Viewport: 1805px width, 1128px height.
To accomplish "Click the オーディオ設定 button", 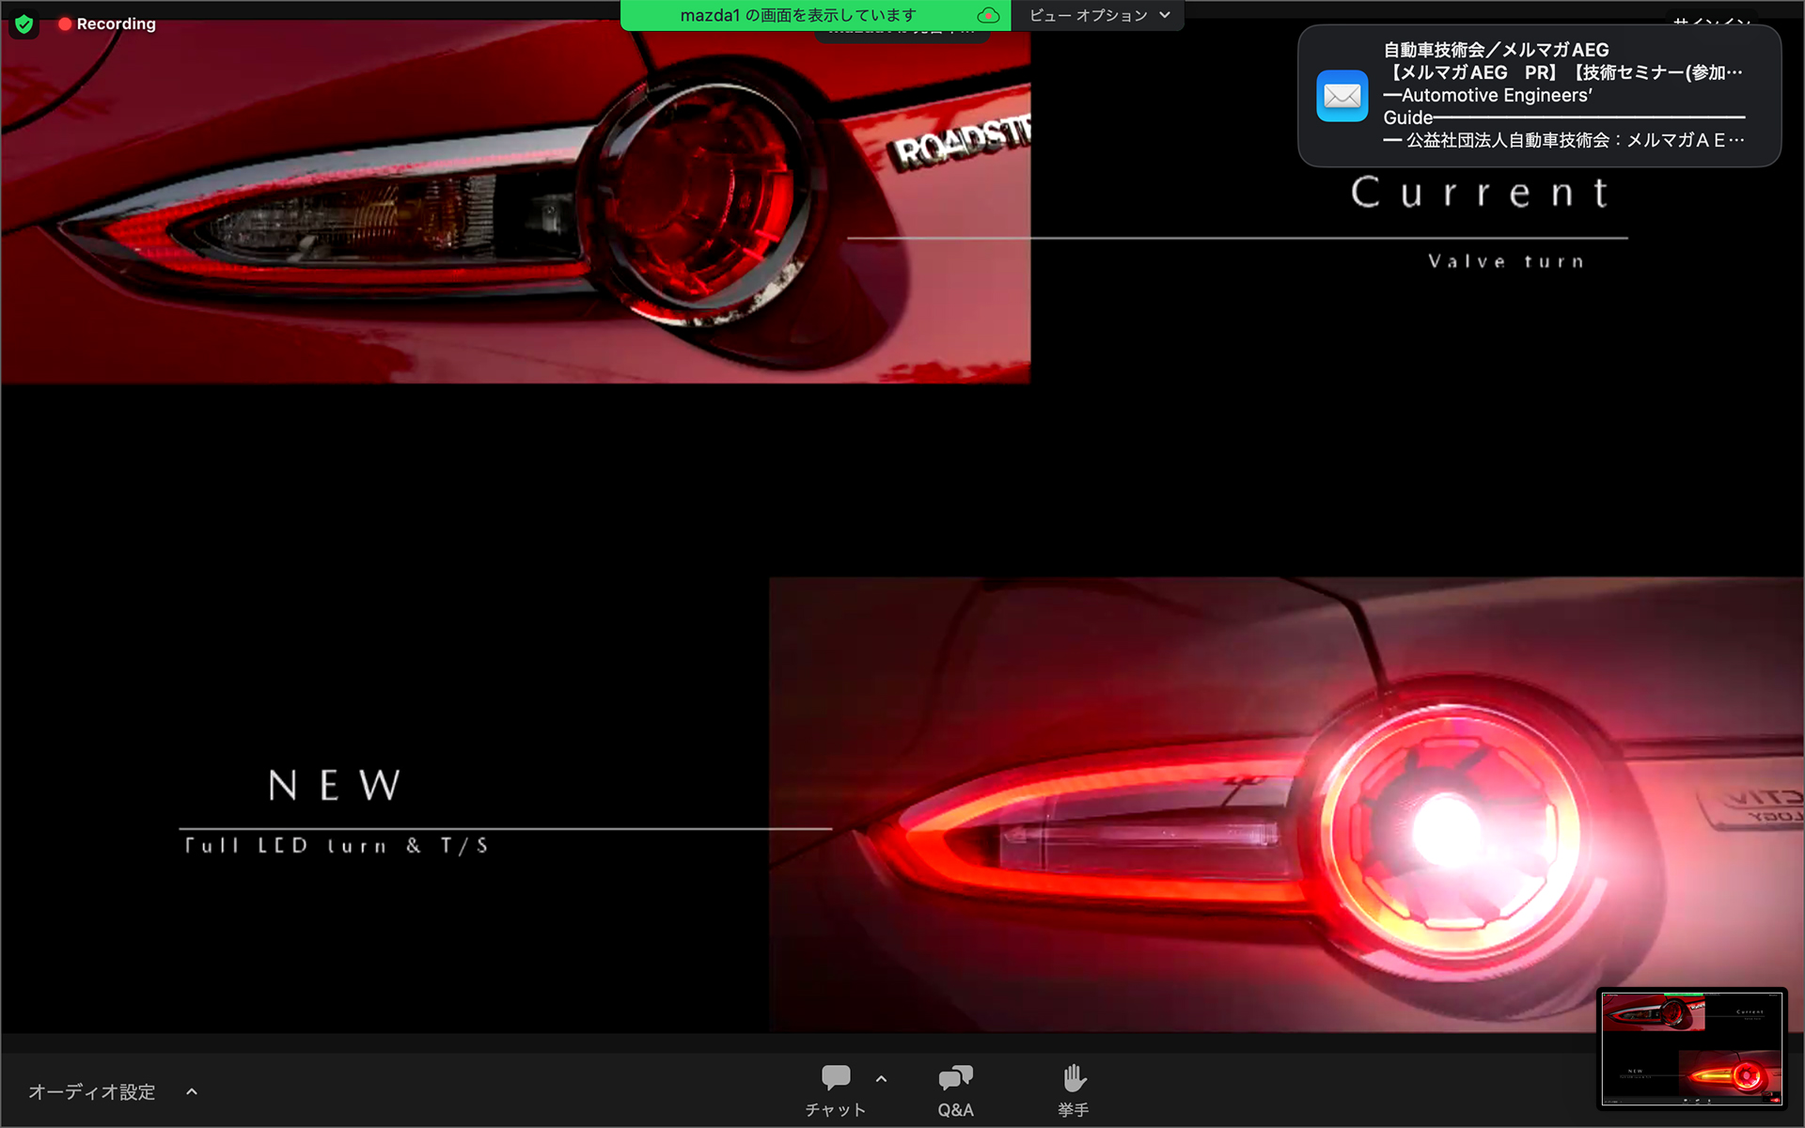I will [x=91, y=1091].
